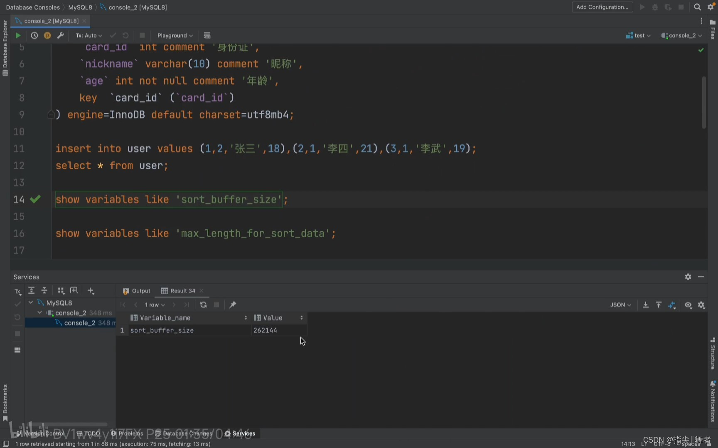Close the Result 34 tab
718x448 pixels.
tap(202, 291)
